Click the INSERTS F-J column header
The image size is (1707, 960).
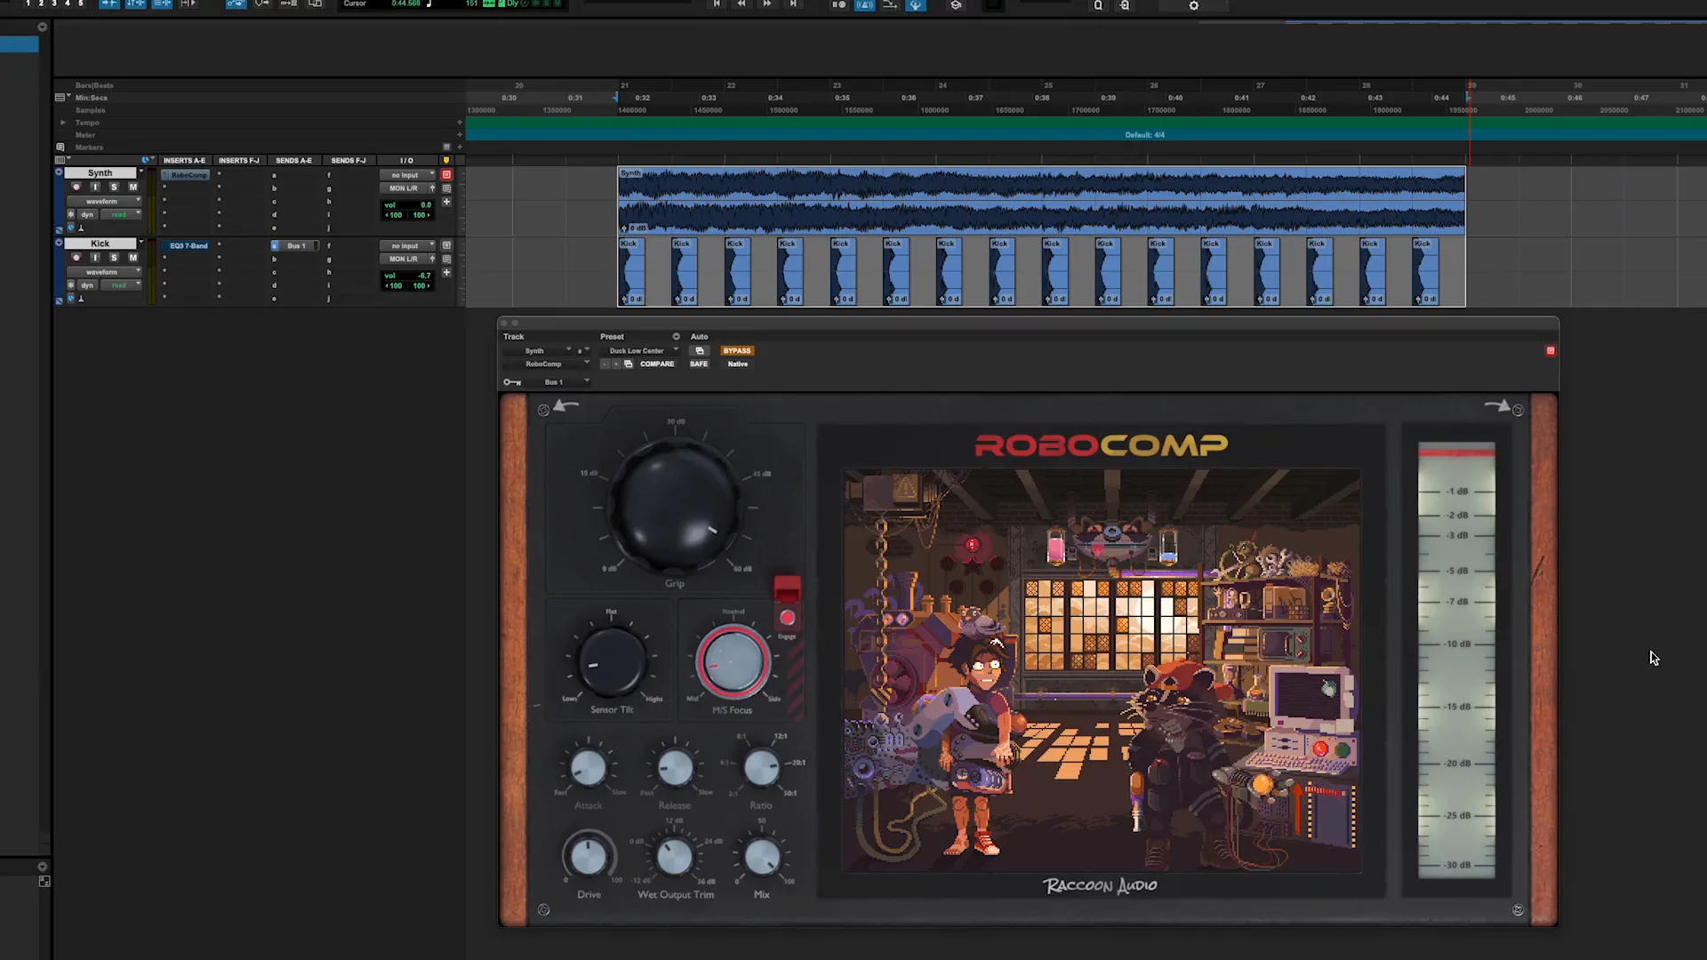(x=238, y=161)
